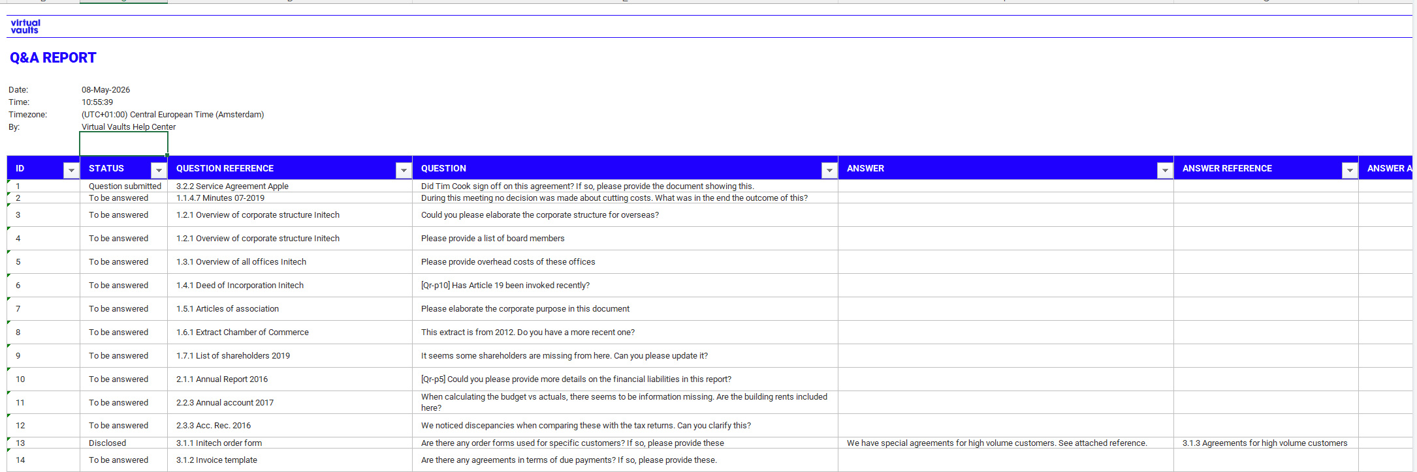Select answer about high volume customers agreements
The width and height of the screenshot is (1417, 472).
pos(1006,443)
